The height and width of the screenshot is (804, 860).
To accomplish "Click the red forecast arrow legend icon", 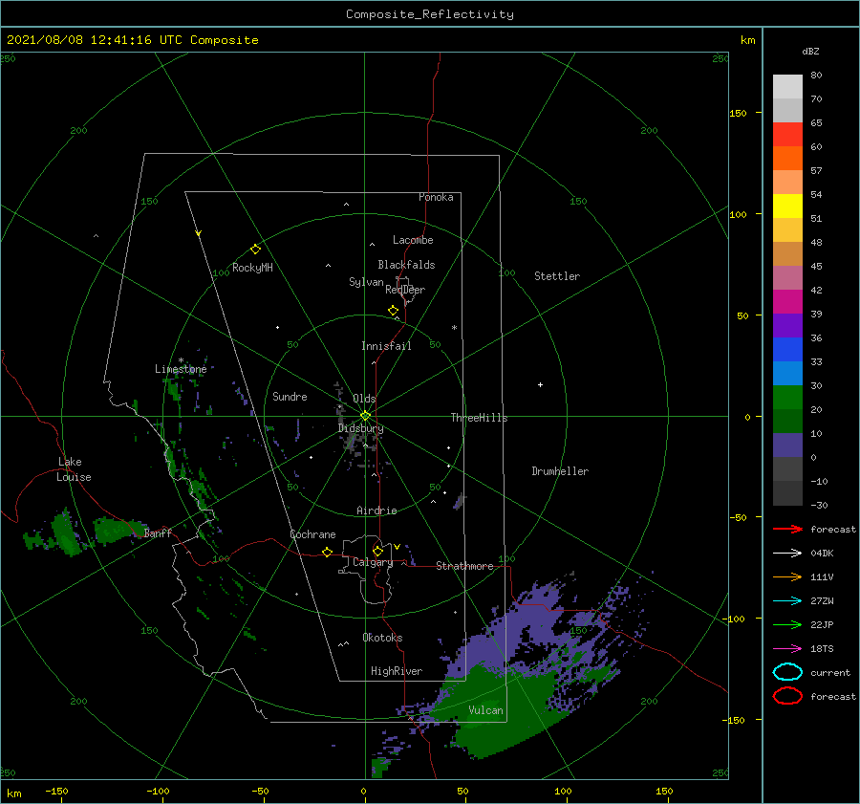I will point(787,529).
